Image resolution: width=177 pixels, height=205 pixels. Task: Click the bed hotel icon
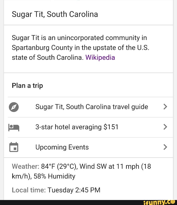tap(14, 127)
